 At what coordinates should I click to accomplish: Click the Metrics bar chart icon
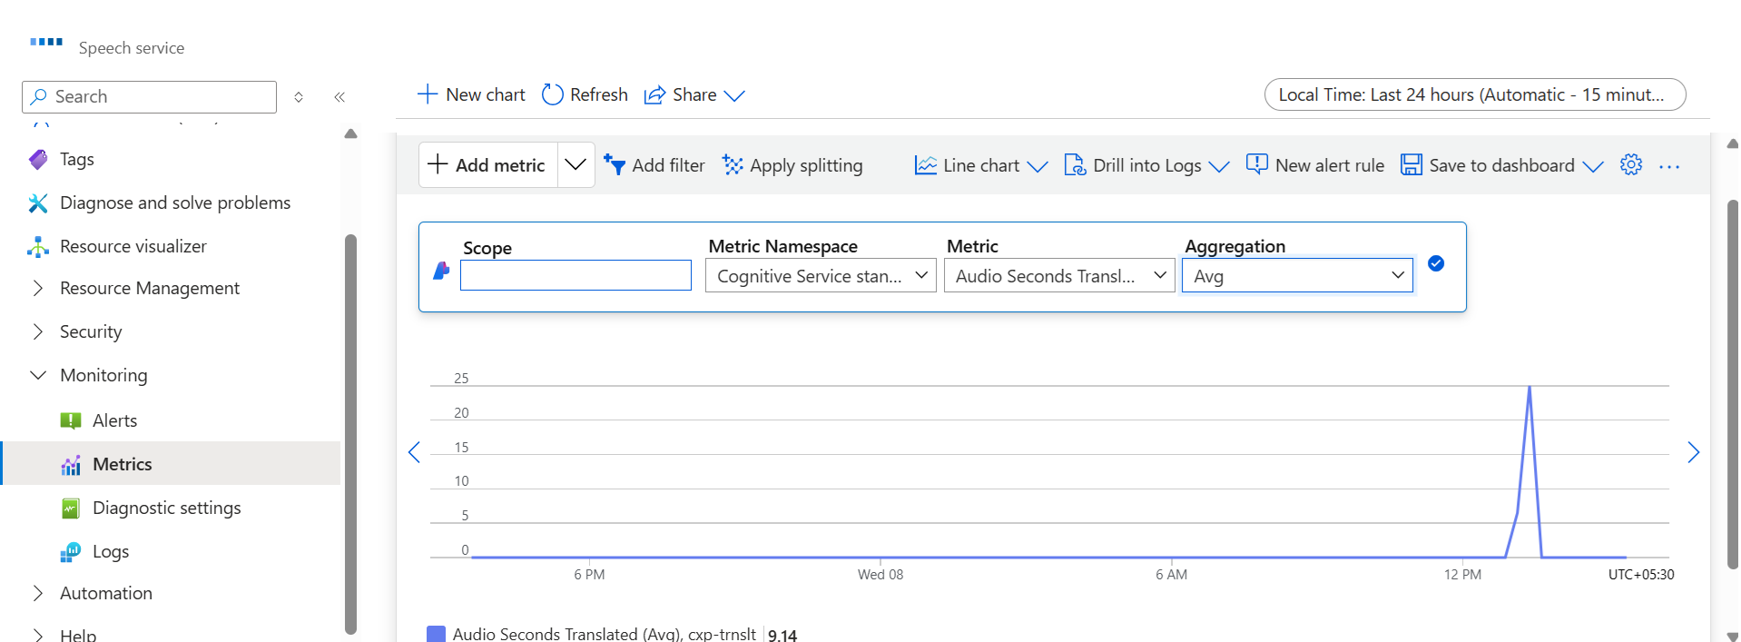point(71,465)
